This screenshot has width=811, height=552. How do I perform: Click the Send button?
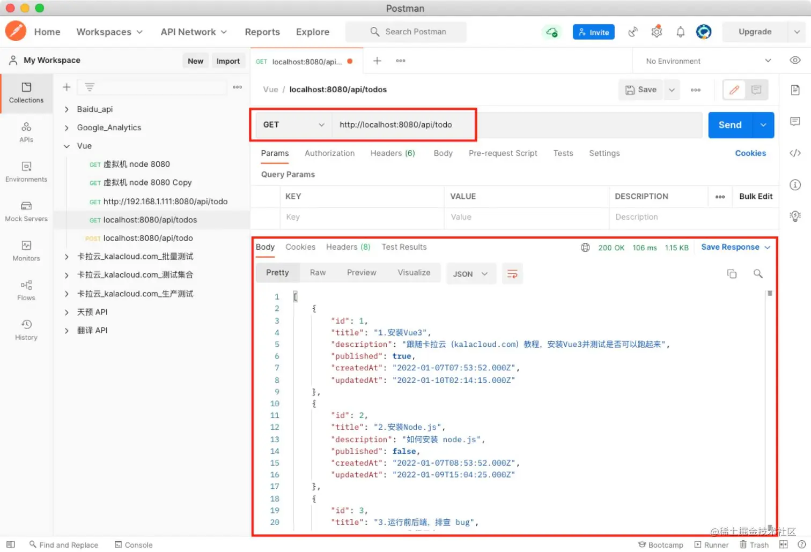tap(730, 125)
